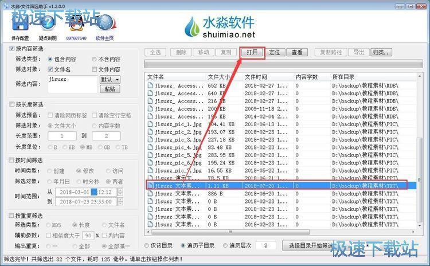Select the row sized 200 KB

tap(281, 108)
